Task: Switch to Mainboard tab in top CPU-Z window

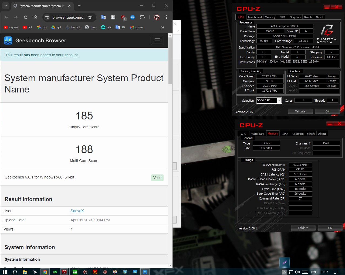Action: [255, 17]
